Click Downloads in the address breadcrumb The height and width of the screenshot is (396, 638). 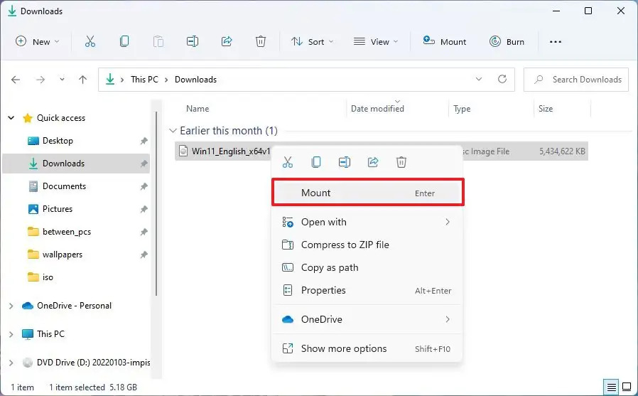(x=195, y=80)
